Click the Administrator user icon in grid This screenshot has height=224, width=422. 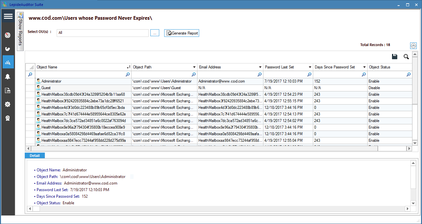coord(38,81)
